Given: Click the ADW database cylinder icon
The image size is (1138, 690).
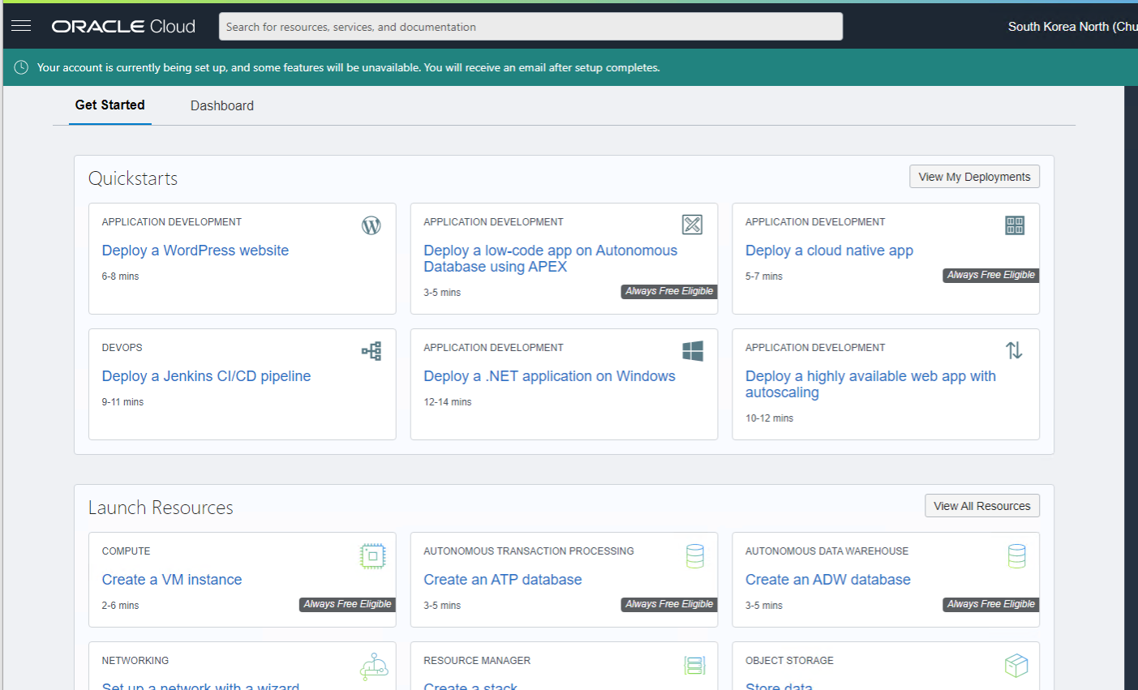Looking at the screenshot, I should click(1016, 556).
